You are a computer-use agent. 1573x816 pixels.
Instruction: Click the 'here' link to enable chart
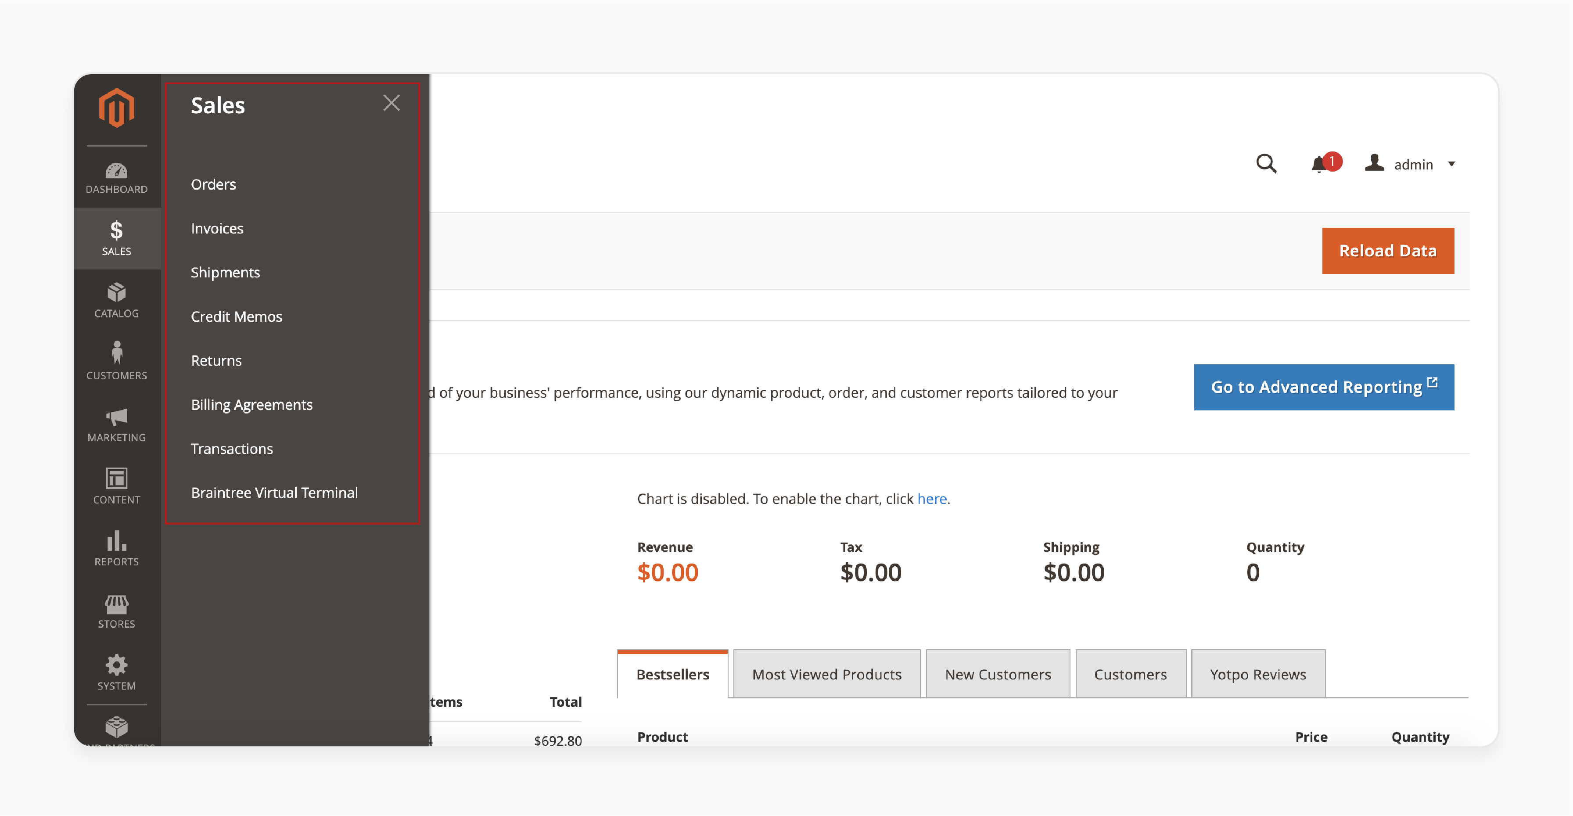932,499
